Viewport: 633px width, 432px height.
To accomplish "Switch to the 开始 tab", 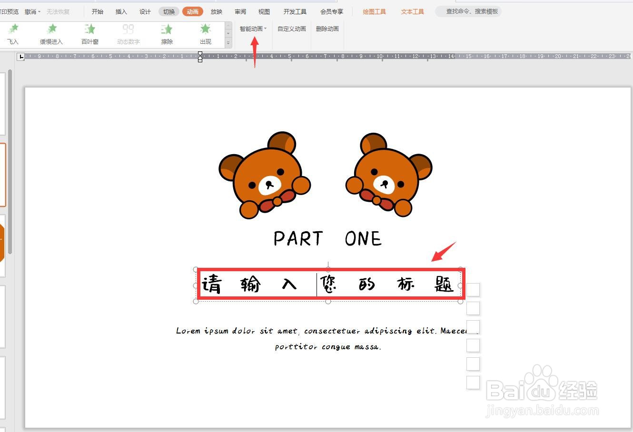I will tap(98, 11).
